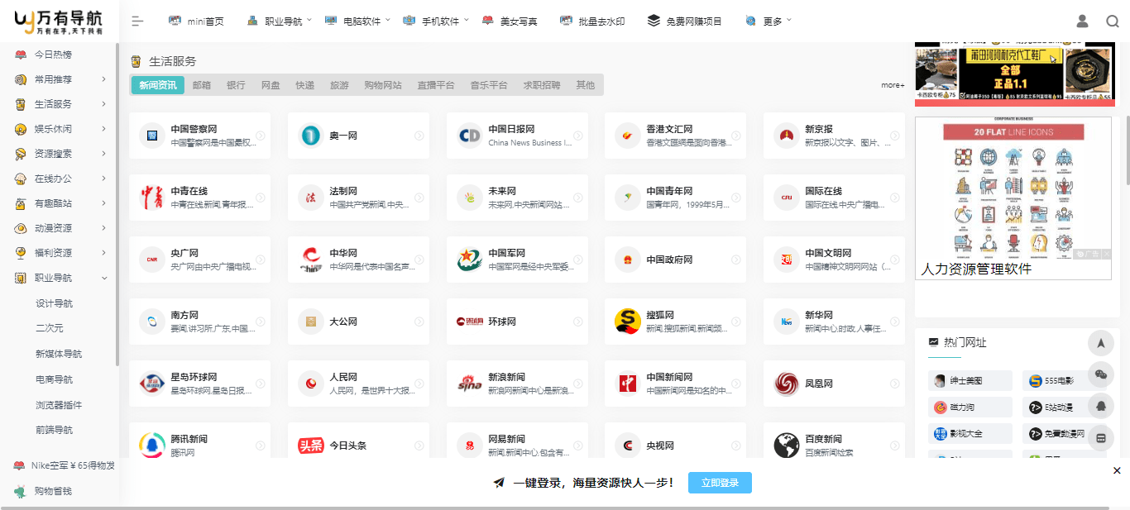Click the 搜狐网 yellow S logo
The image size is (1130, 510).
(x=628, y=322)
